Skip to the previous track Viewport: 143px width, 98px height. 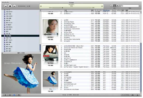[x=5, y=6]
